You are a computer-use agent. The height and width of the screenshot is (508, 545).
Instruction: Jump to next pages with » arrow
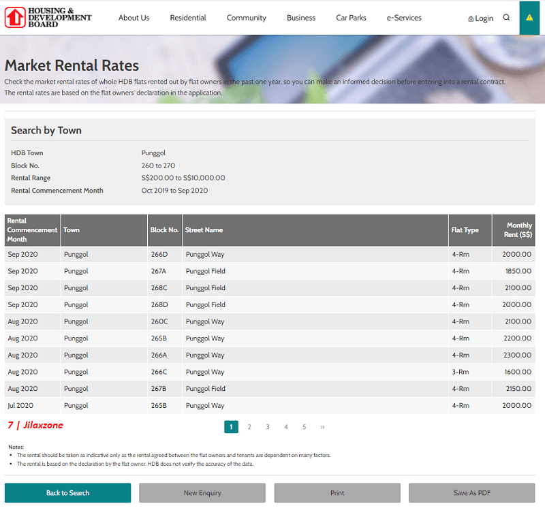click(x=322, y=427)
